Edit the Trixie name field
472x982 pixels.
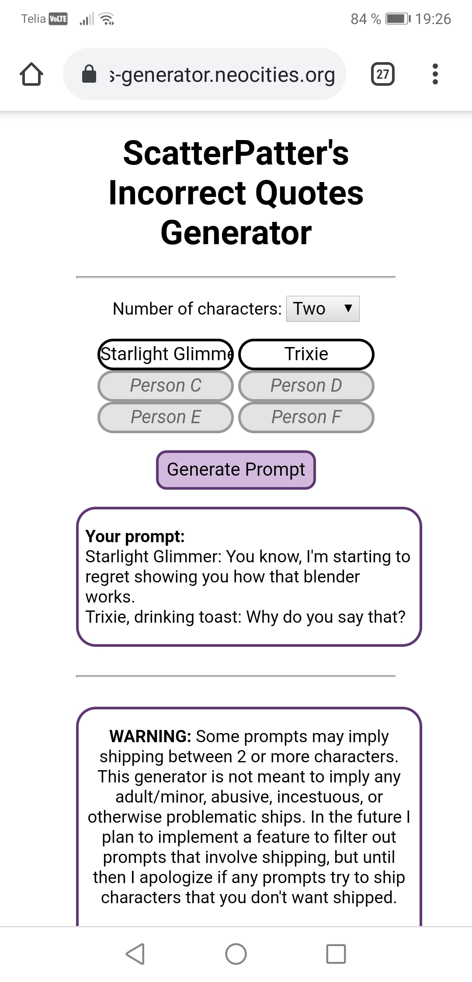(306, 354)
